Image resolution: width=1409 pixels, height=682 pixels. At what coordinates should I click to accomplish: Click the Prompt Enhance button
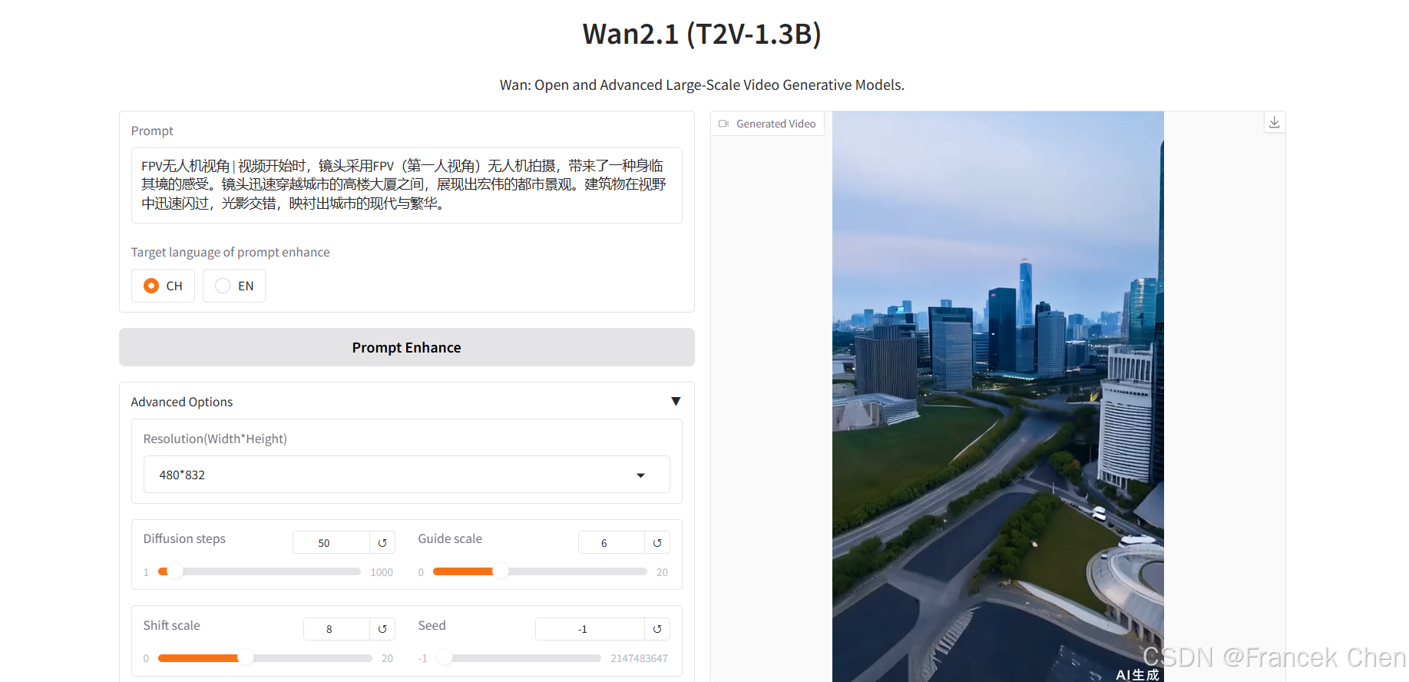tap(407, 347)
